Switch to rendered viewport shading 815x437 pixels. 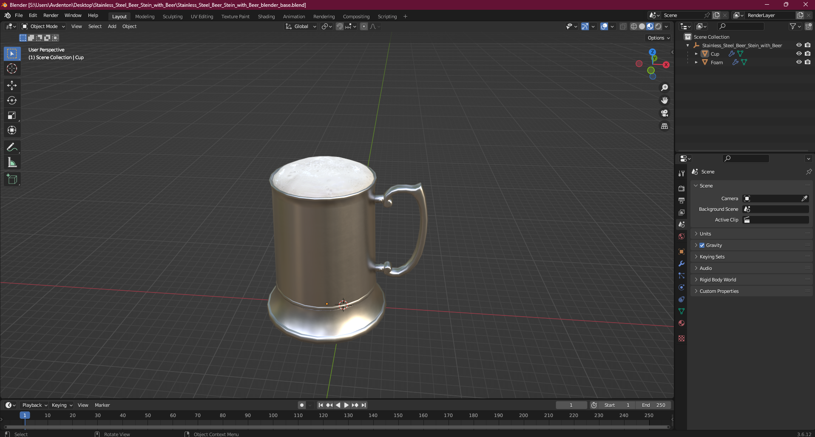(658, 26)
